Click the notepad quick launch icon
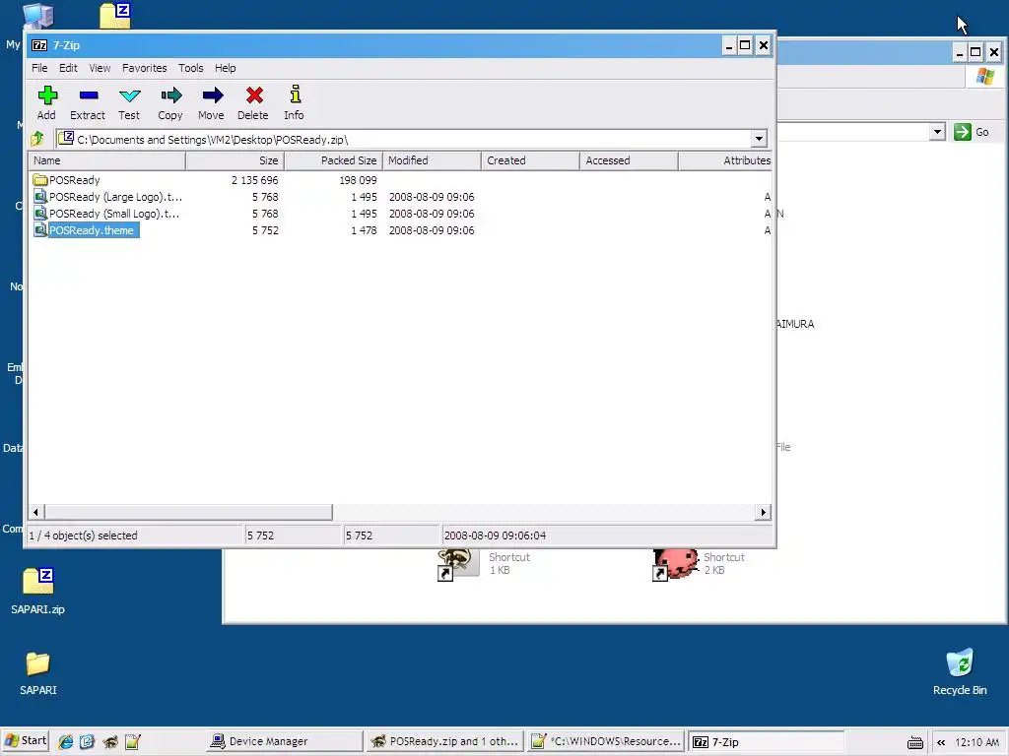Image resolution: width=1009 pixels, height=756 pixels. (133, 742)
